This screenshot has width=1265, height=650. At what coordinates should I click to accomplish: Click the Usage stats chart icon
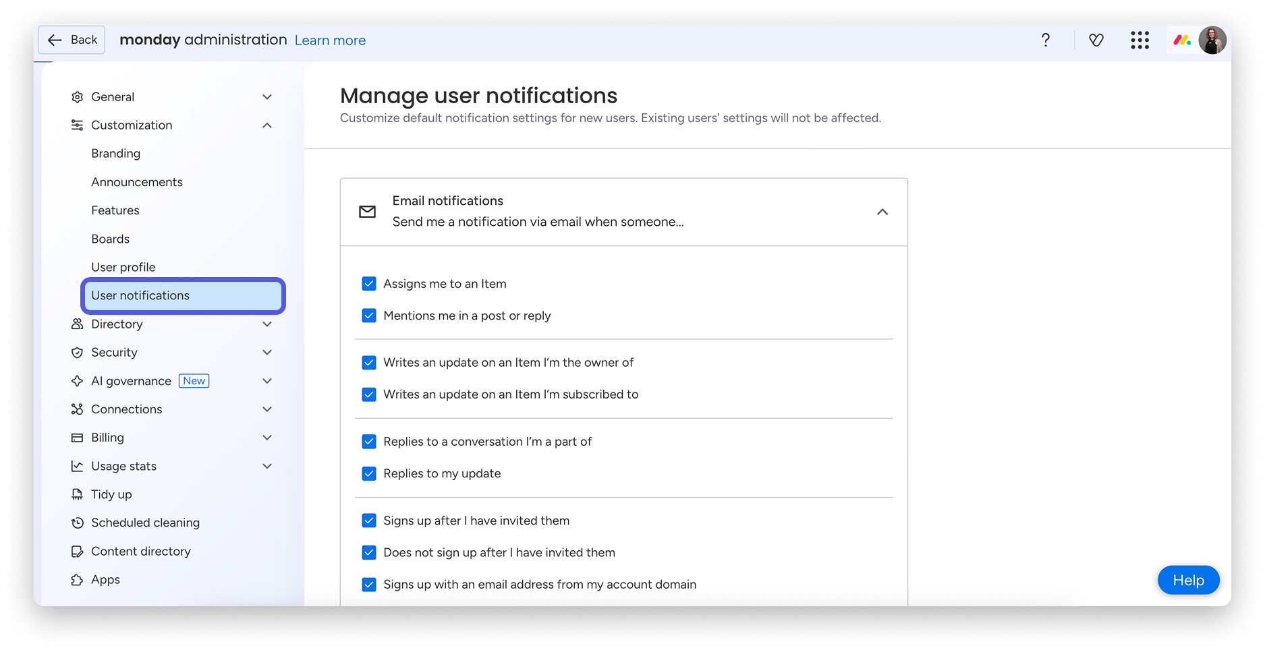pos(78,466)
